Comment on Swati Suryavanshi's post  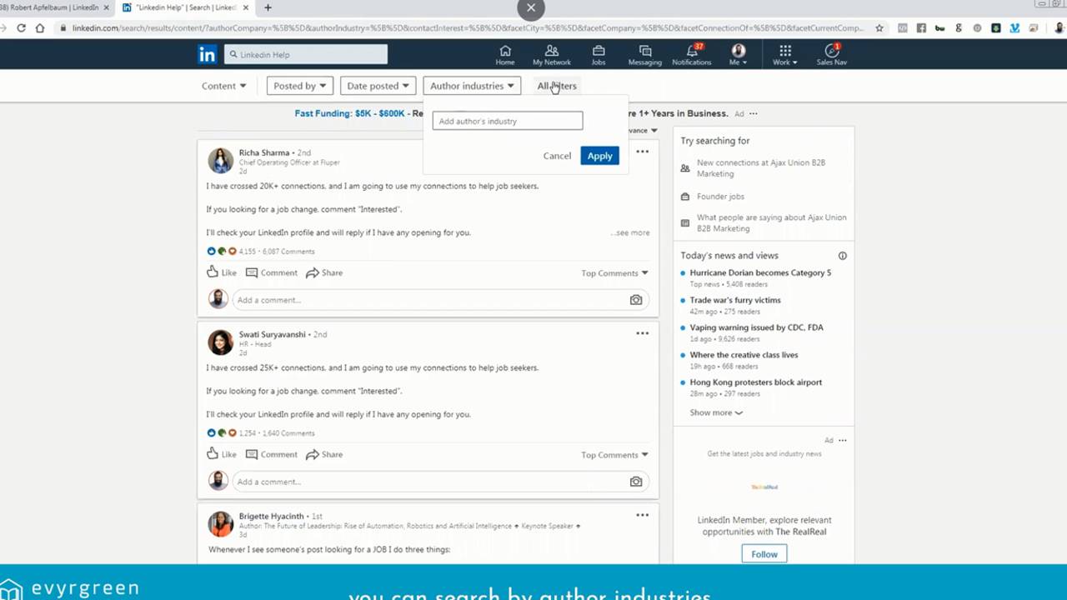(x=272, y=454)
